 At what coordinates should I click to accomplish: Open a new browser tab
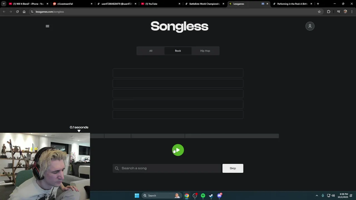point(318,4)
